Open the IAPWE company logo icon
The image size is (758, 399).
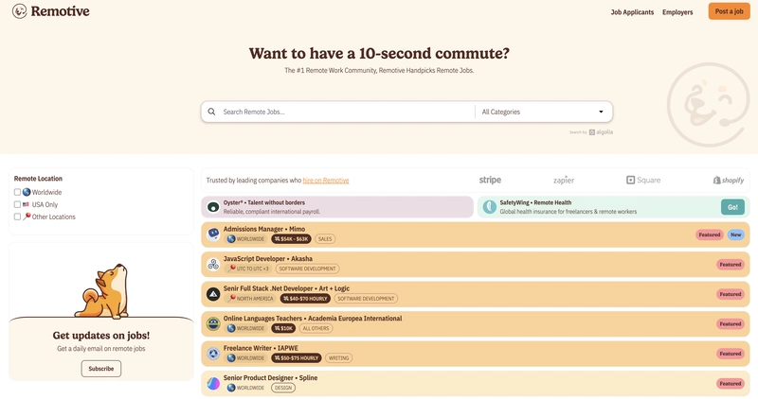pos(213,354)
